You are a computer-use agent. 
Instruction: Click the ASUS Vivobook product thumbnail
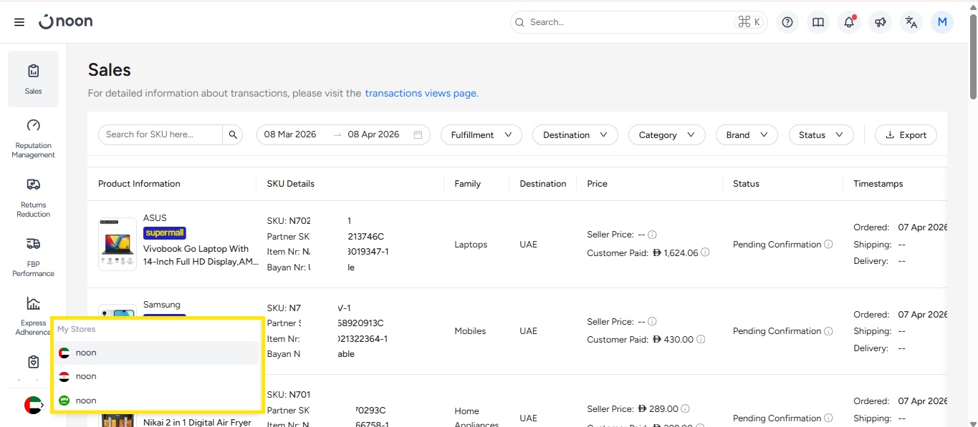coord(118,244)
